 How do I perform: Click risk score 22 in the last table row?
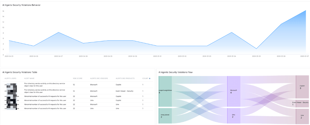click(x=74, y=108)
